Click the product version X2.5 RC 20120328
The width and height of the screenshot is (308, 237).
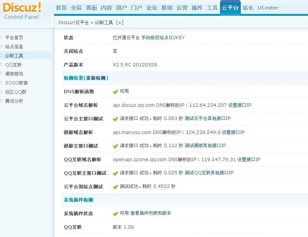[x=135, y=65]
